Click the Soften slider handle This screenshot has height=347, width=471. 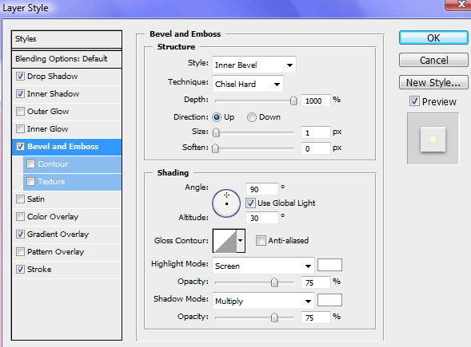tap(215, 148)
